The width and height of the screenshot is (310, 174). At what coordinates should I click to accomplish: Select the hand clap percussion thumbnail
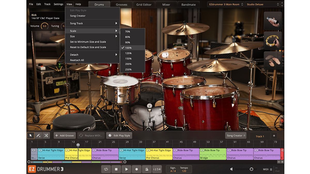pos(273,61)
